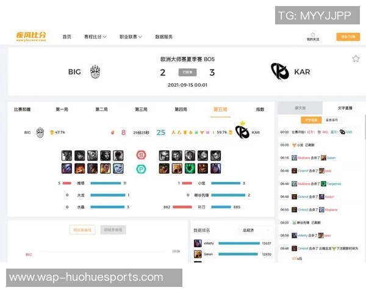Image resolution: width=366 pixels, height=293 pixels.
Task: Switch to the 第三局 tab
Action: (x=142, y=109)
